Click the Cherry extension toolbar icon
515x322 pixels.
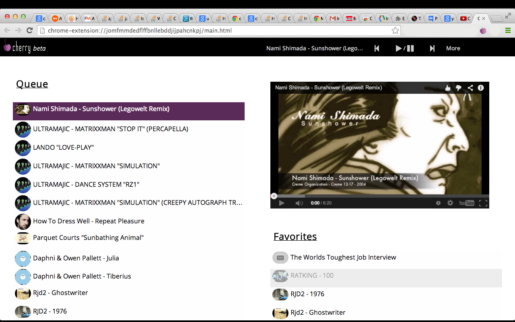click(x=483, y=31)
